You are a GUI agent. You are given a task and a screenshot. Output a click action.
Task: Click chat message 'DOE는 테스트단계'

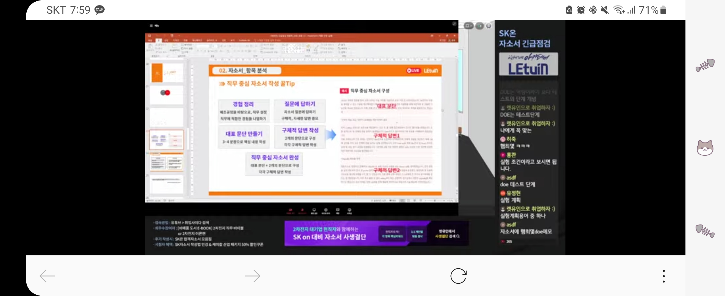point(520,115)
